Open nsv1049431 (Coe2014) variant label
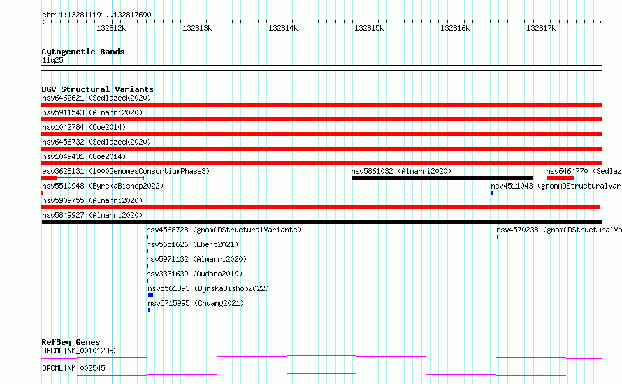 [84, 156]
